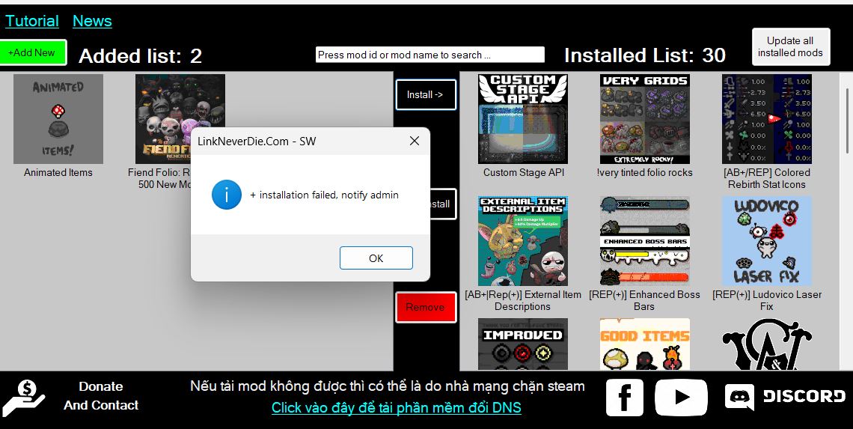This screenshot has height=429, width=853.
Task: Click the donate hand-with-coin icon
Action: click(23, 398)
